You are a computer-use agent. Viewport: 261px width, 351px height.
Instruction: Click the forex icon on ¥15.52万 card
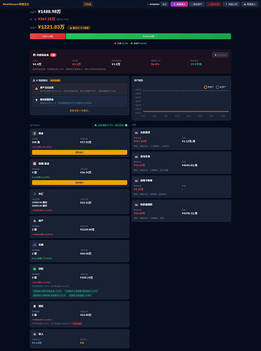click(x=34, y=194)
